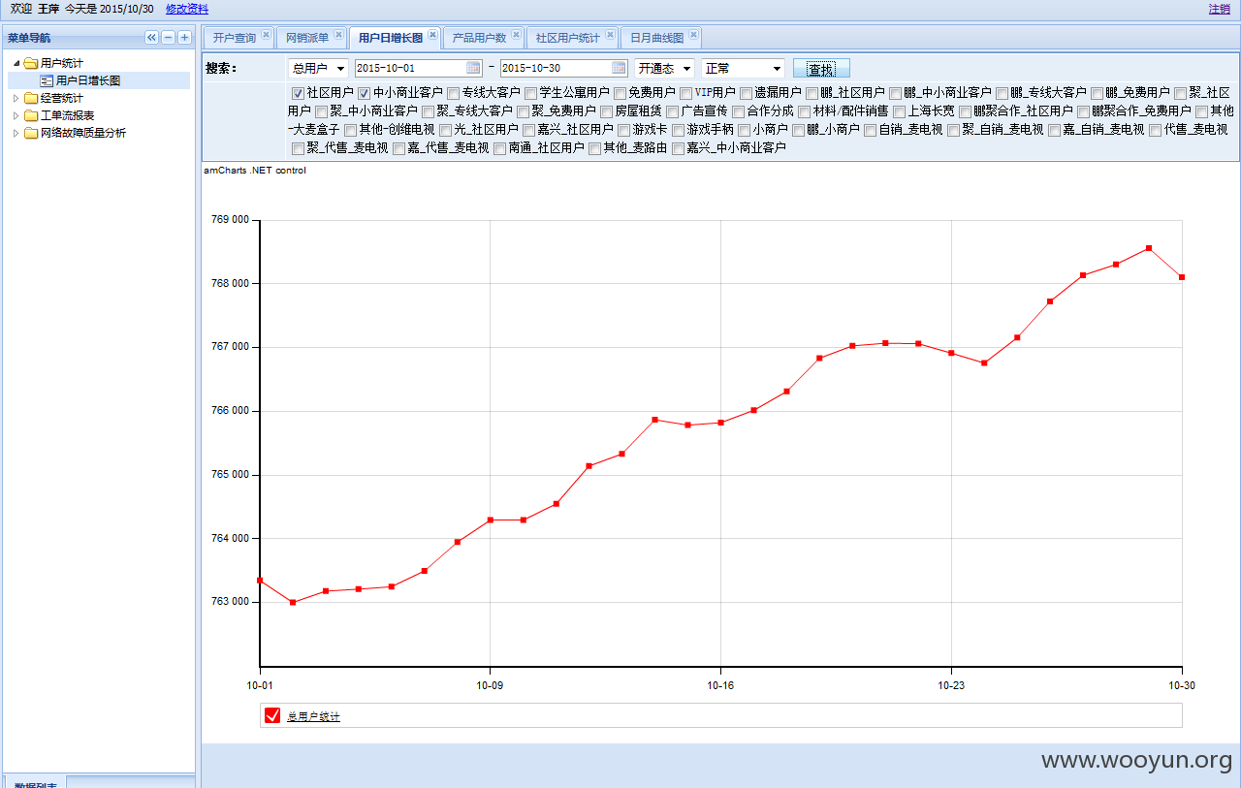Collapse the 用户统计 tree node
Image resolution: width=1241 pixels, height=788 pixels.
click(16, 63)
